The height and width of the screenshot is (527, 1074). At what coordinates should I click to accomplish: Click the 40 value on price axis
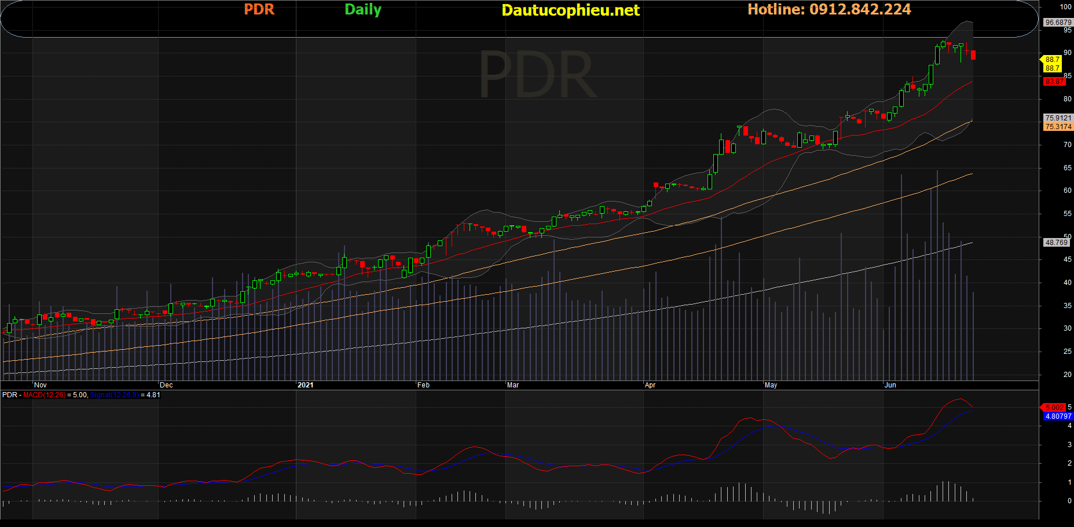click(x=1068, y=283)
